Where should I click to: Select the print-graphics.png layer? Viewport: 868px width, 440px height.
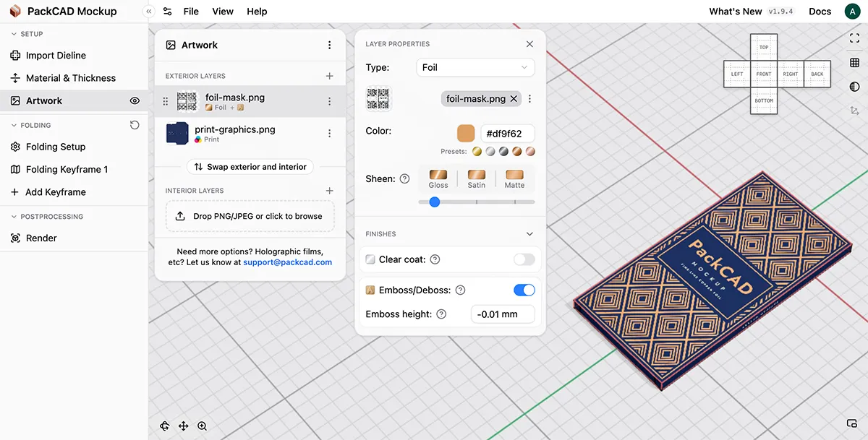pyautogui.click(x=250, y=134)
